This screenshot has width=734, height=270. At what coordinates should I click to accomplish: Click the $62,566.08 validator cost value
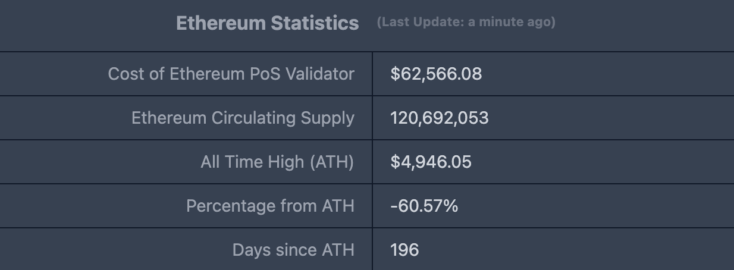[x=436, y=74]
